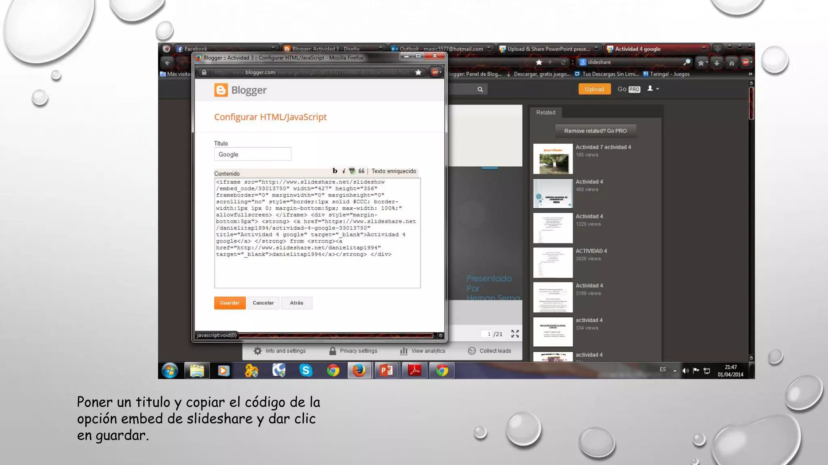
Task: Open Actividad 7 actividad 4 thumbnail
Action: click(553, 159)
